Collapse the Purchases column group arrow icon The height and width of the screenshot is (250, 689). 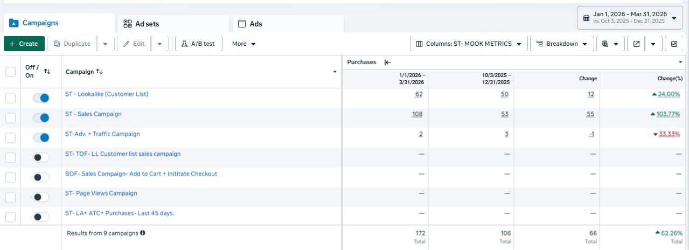387,63
